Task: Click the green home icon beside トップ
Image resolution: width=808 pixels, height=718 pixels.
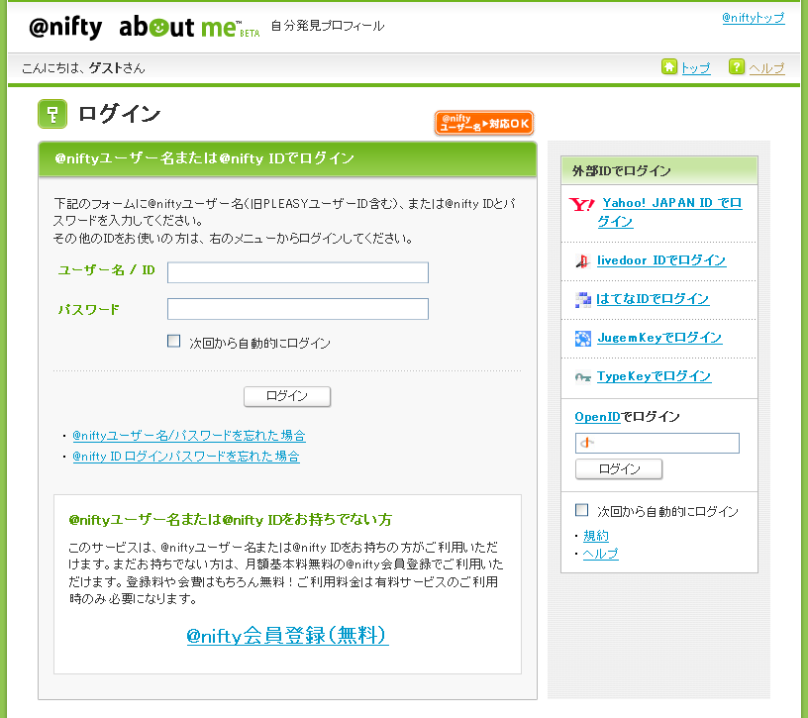Action: 669,67
